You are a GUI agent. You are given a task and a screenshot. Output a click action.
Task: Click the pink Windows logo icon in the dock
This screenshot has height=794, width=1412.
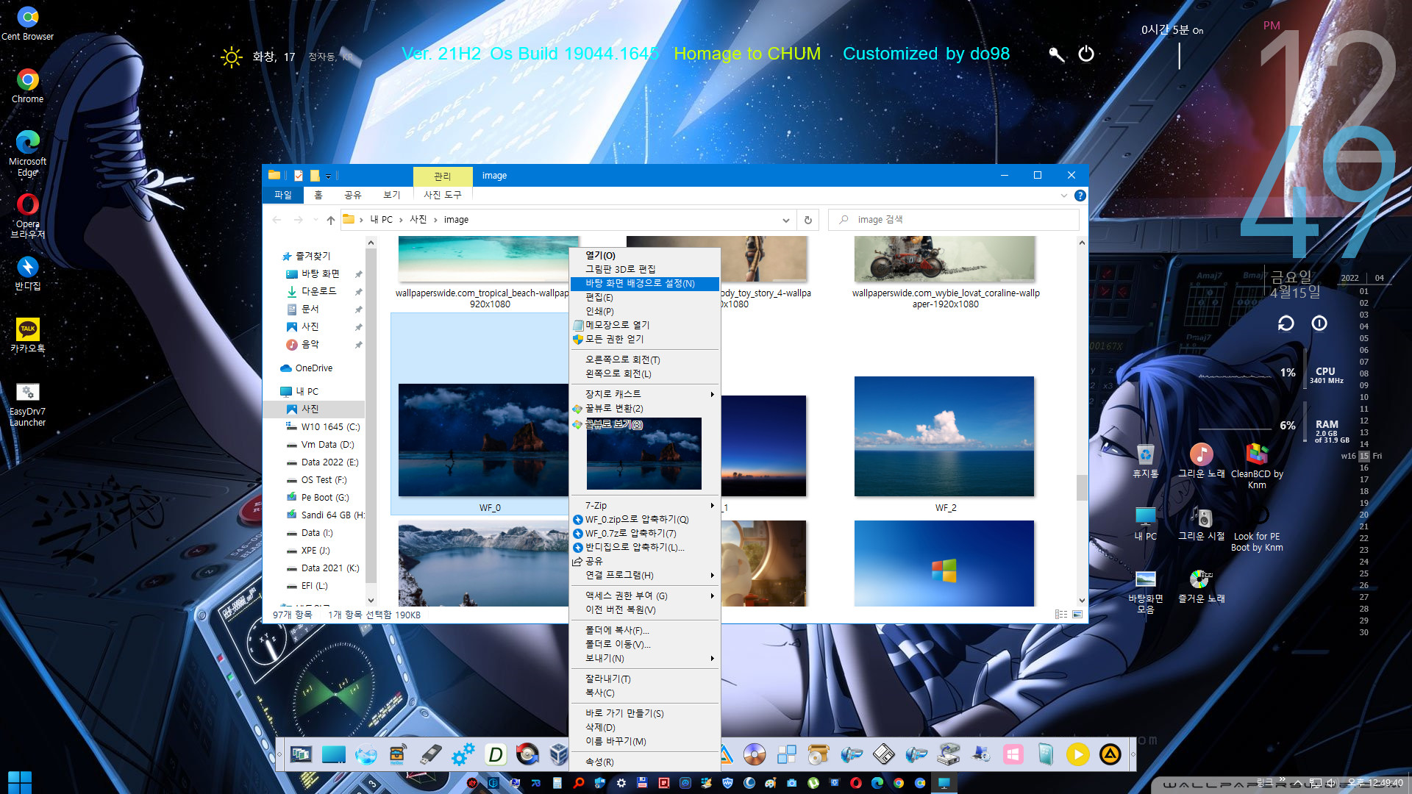coord(1013,754)
